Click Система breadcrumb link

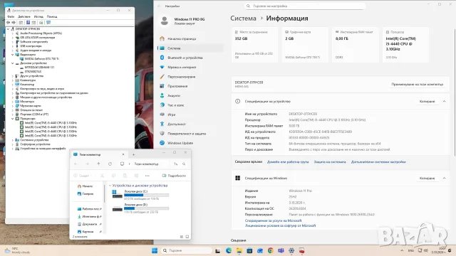tap(243, 18)
